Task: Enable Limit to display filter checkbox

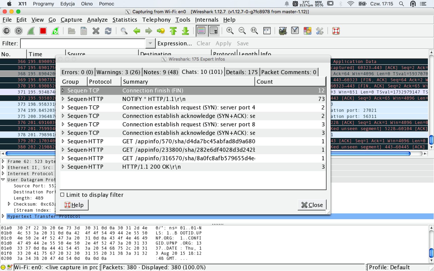Action: [62, 195]
